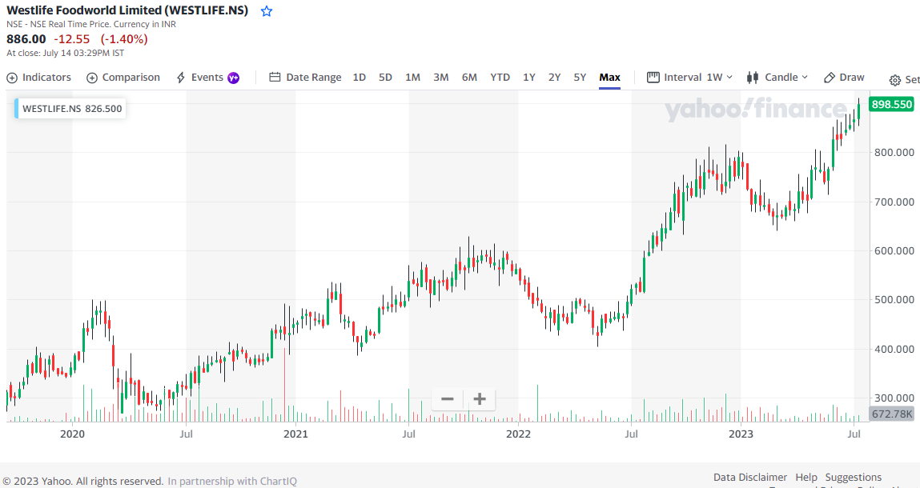Expand the Interval 1W dropdown

point(690,78)
